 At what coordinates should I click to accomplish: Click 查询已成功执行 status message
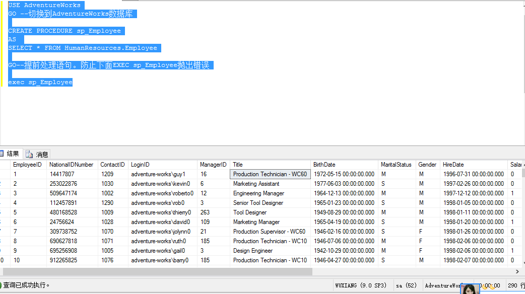point(26,285)
